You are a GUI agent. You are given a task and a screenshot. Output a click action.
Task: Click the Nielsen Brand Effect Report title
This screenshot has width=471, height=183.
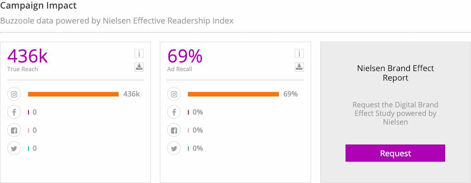(395, 73)
